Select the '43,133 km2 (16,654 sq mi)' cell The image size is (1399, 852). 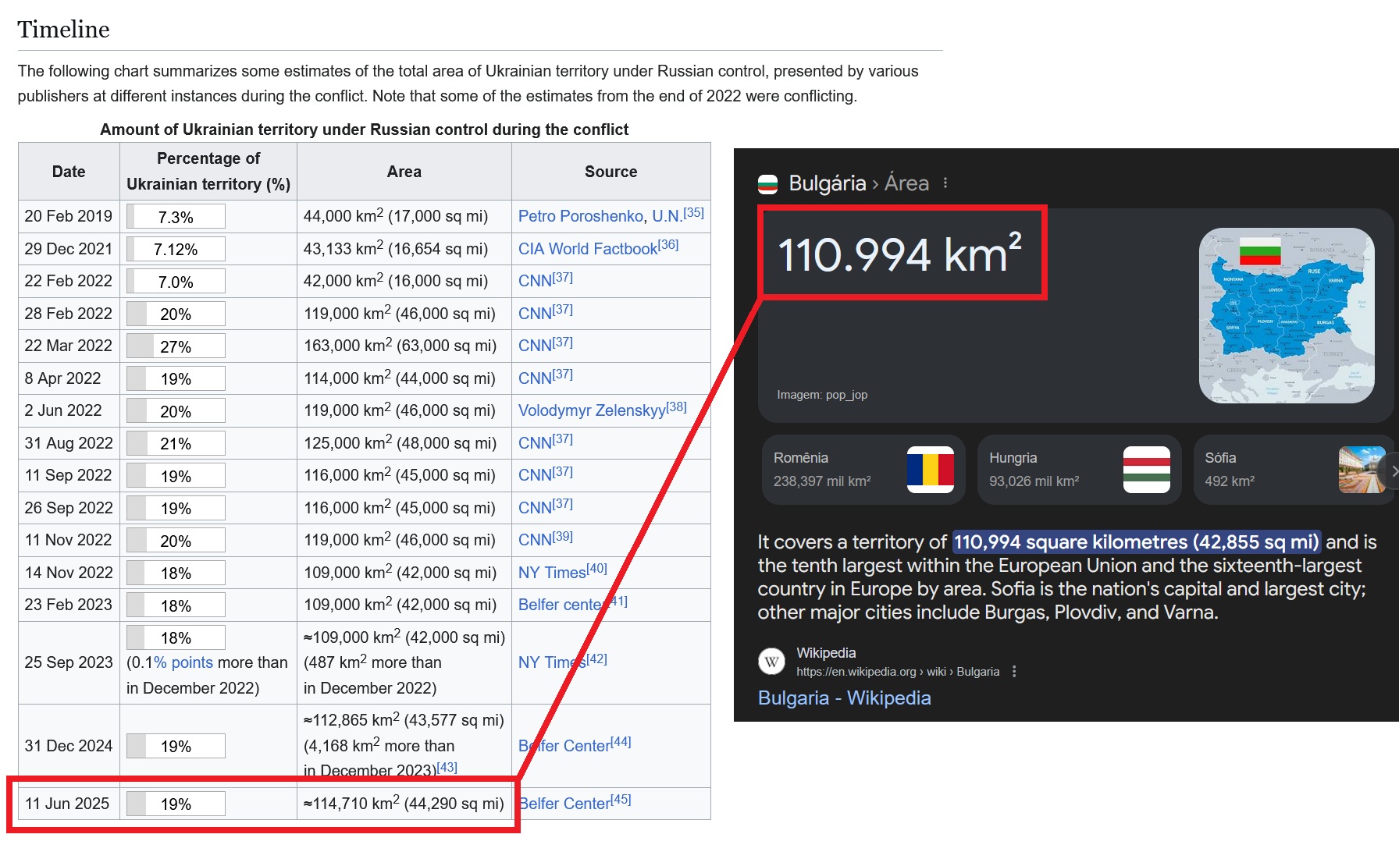click(404, 249)
